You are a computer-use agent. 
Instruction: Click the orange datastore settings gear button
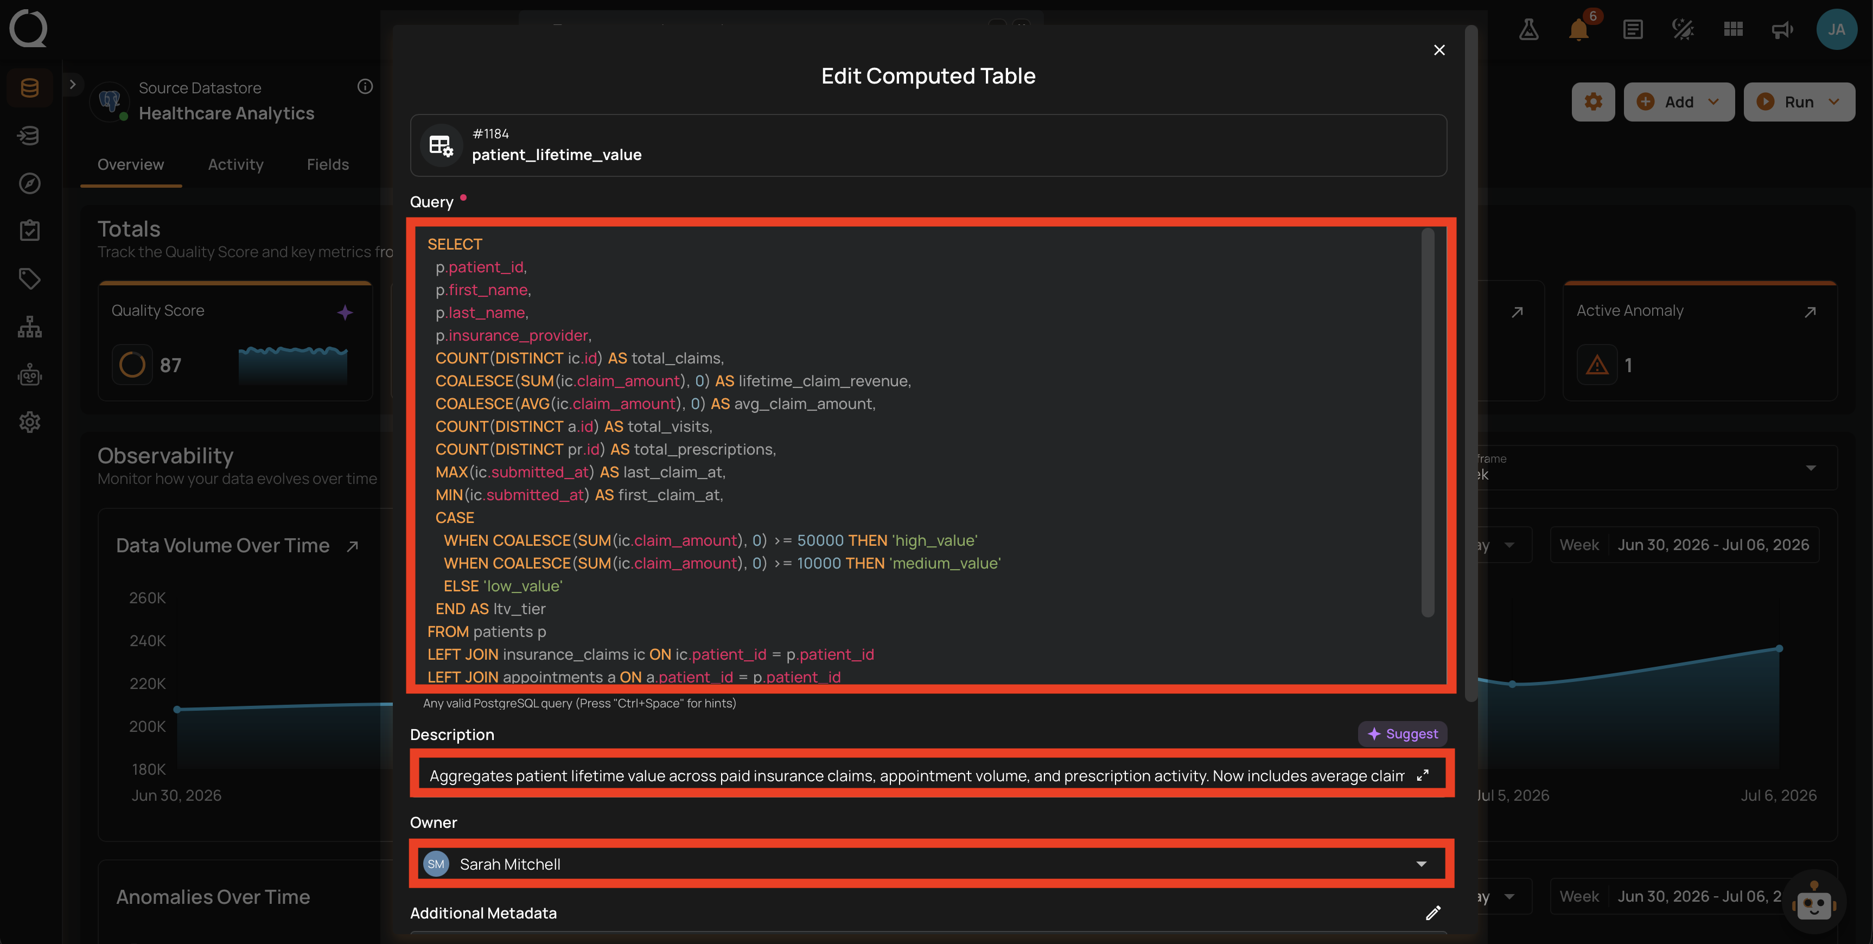[1593, 102]
